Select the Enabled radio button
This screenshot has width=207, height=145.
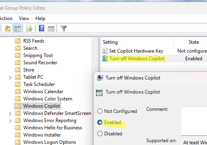pyautogui.click(x=100, y=123)
